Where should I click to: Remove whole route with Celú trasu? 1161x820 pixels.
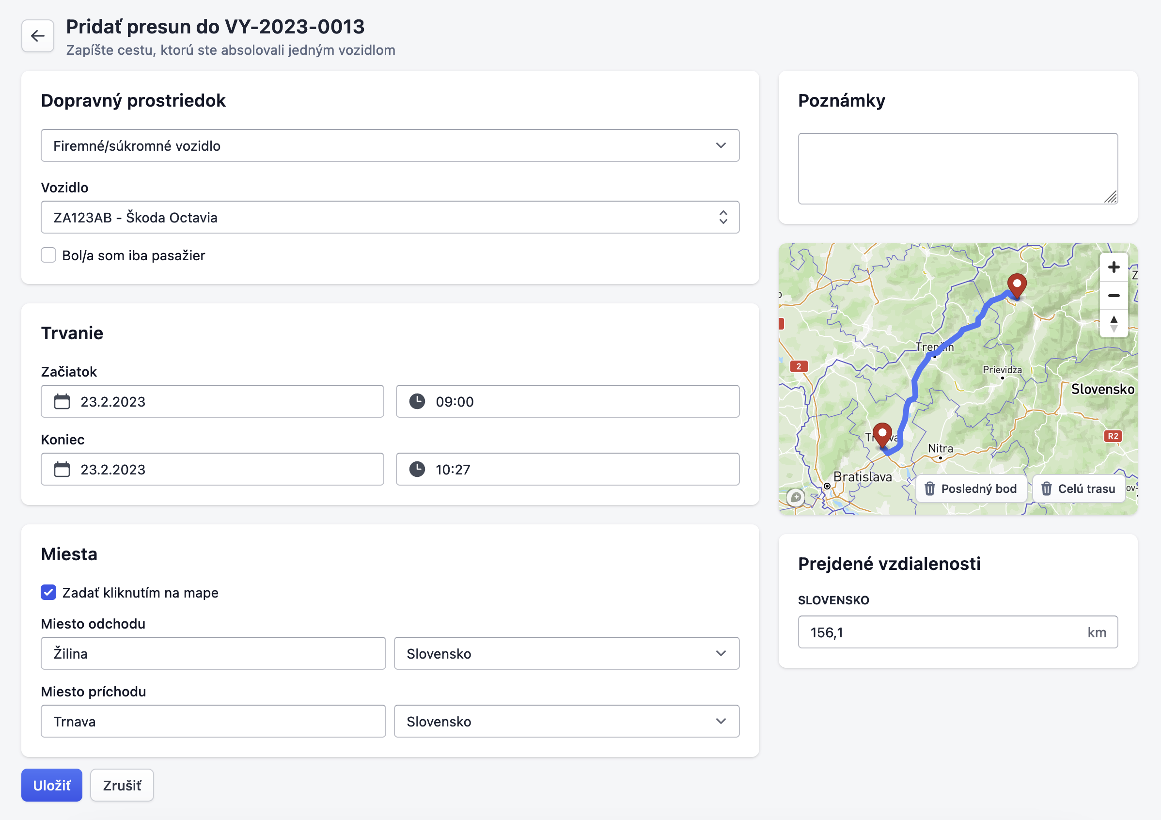pyautogui.click(x=1078, y=489)
